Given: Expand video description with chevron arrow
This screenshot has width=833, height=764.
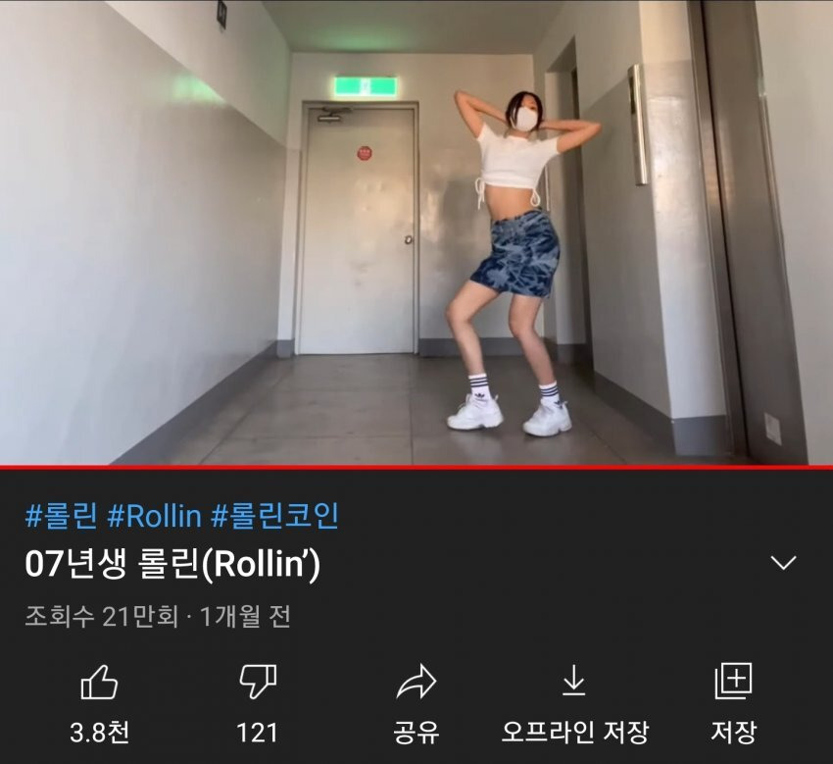Looking at the screenshot, I should click(x=784, y=563).
